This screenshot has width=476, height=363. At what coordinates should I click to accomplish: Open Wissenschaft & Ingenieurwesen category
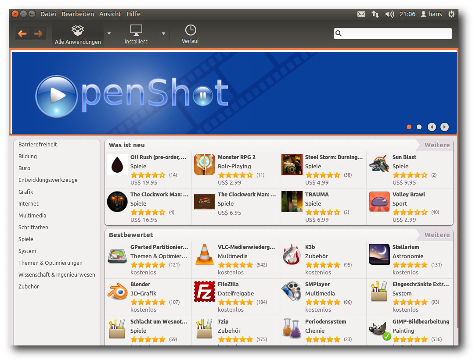click(x=57, y=274)
